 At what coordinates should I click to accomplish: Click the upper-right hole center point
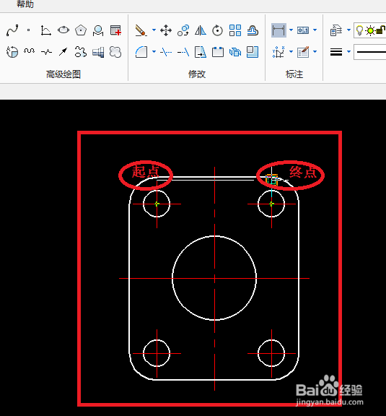(271, 204)
